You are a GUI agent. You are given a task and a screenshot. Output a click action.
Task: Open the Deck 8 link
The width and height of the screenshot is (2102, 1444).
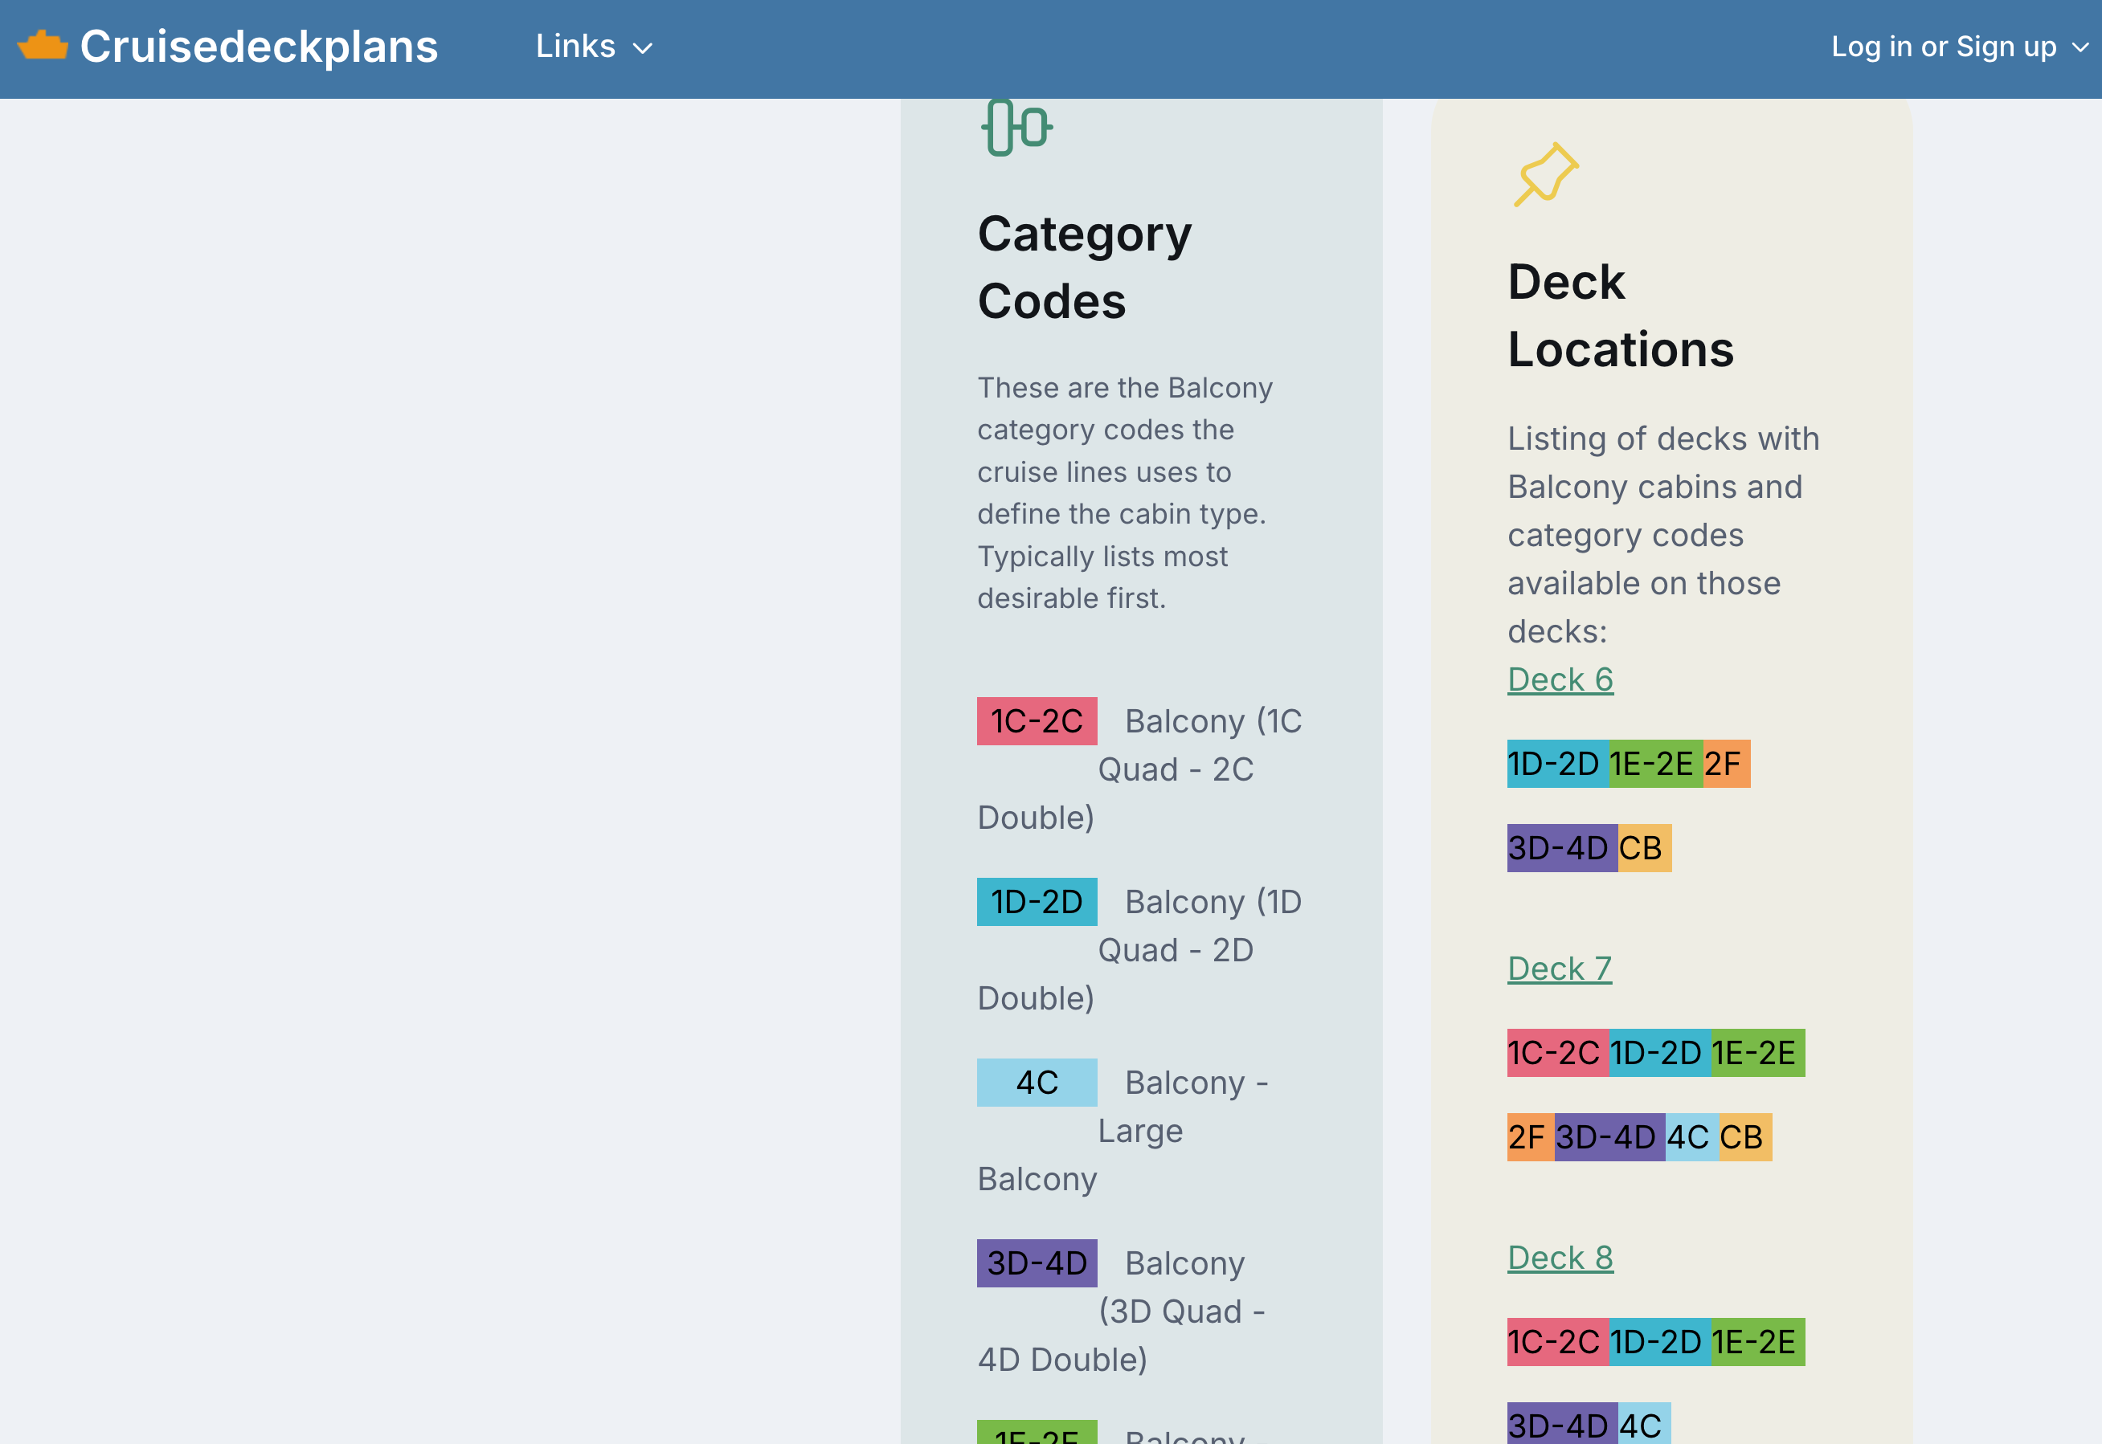coord(1560,1258)
